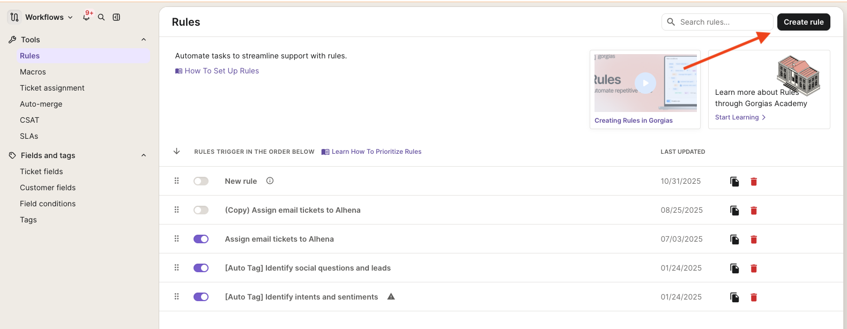Click the sort order down arrow icon
The height and width of the screenshot is (329, 847).
coord(176,151)
